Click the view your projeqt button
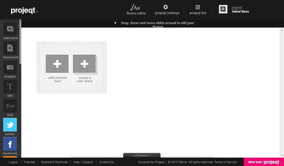The width and height of the screenshot is (284, 166). [264, 162]
